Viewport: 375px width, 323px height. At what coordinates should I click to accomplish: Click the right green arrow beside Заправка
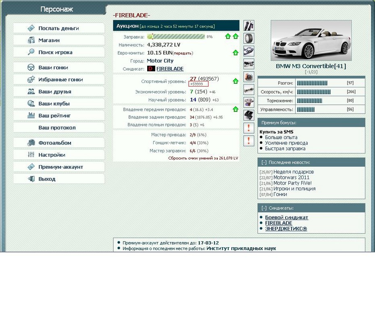tap(235, 36)
